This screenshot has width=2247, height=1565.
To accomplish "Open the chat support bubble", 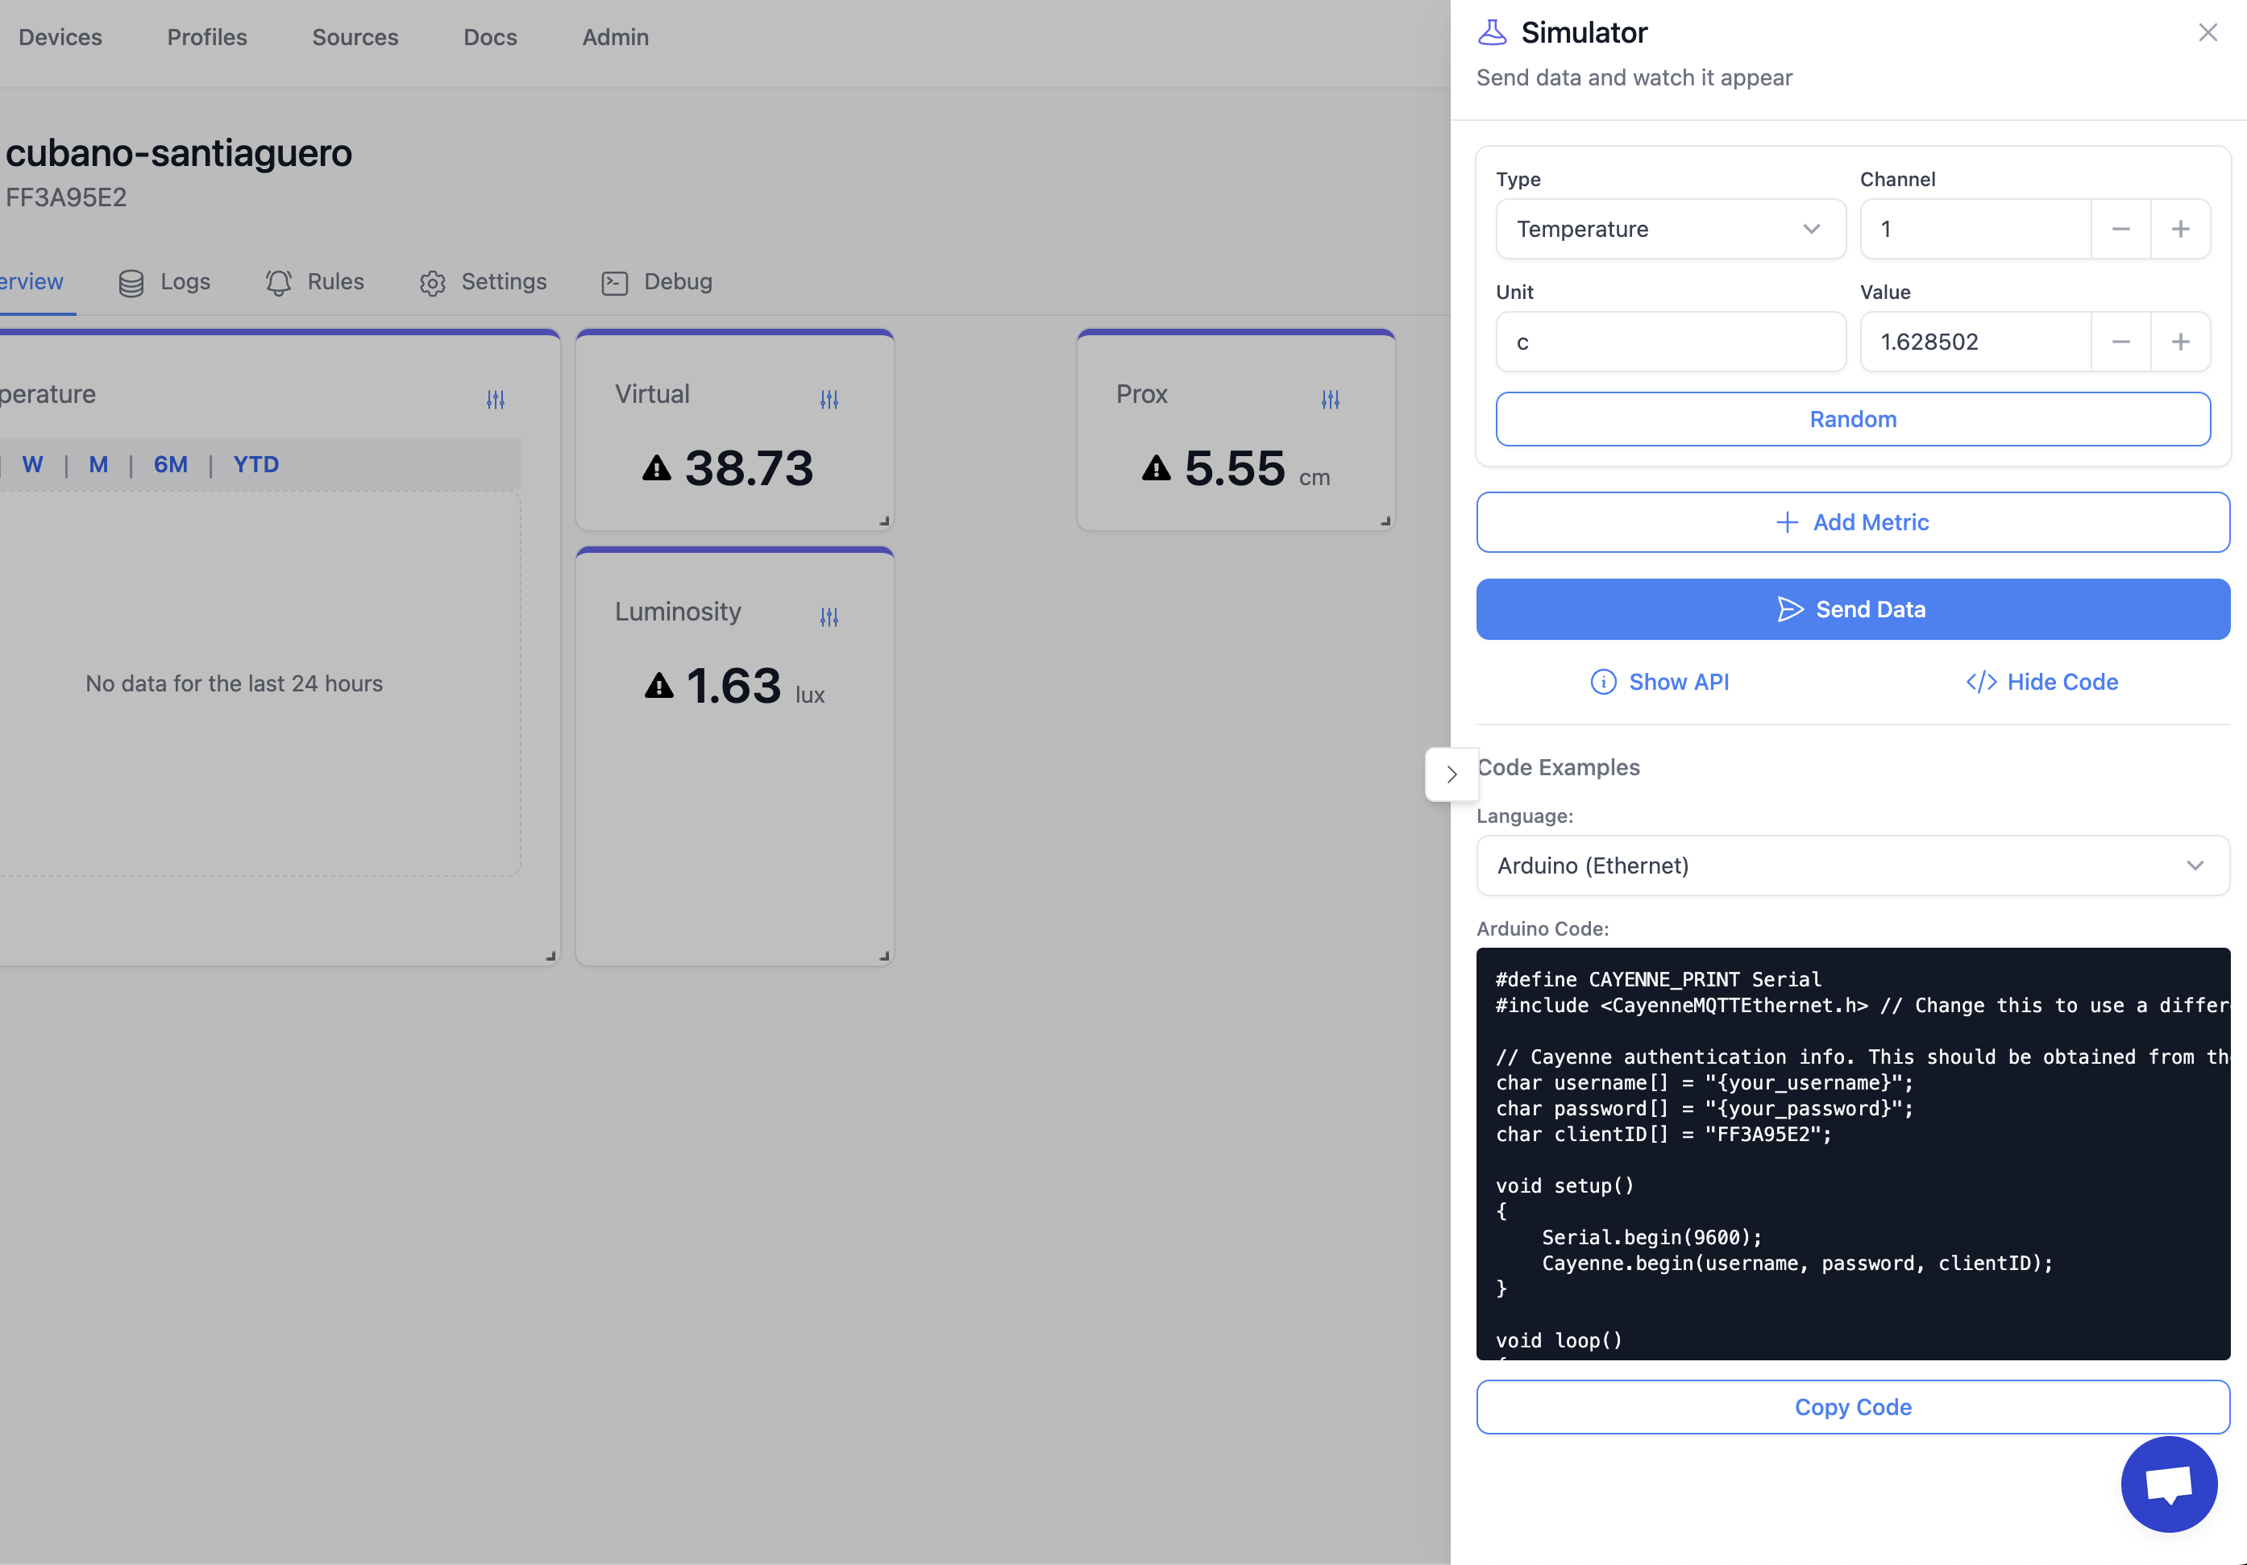I will pyautogui.click(x=2168, y=1484).
